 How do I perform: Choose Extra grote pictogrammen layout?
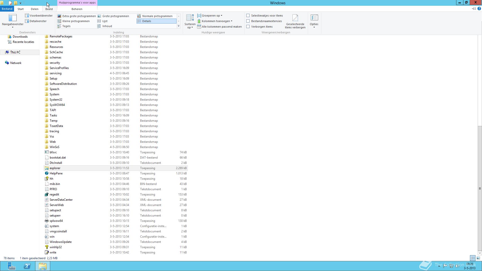click(x=77, y=16)
